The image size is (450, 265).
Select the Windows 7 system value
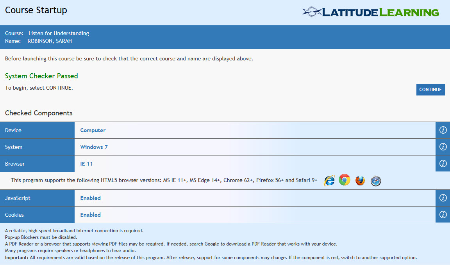pos(94,147)
